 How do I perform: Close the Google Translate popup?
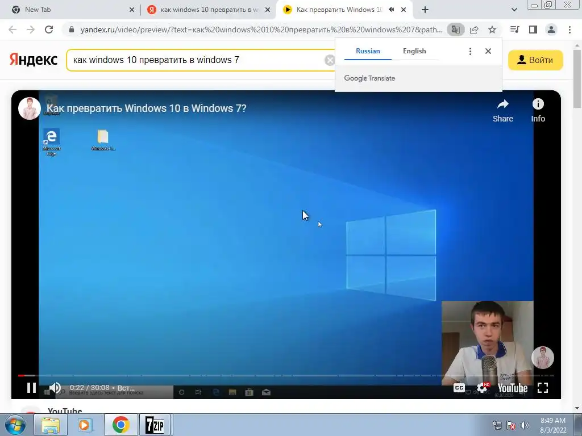[x=488, y=51]
